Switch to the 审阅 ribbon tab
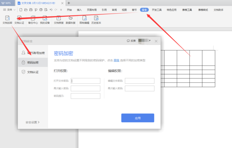Screen dimensions: 232x148 pos(114,10)
